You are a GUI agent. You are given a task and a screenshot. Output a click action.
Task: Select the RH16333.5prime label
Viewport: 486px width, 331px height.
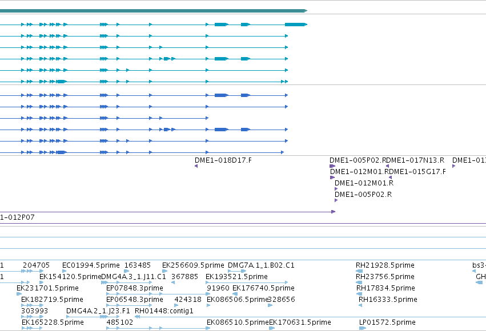coord(388,300)
